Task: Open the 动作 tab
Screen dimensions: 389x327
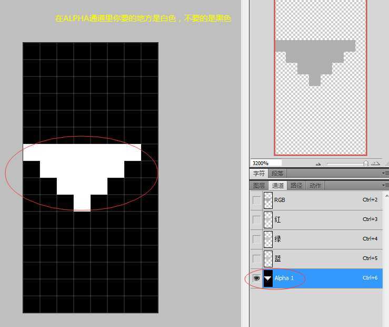Action: (315, 186)
